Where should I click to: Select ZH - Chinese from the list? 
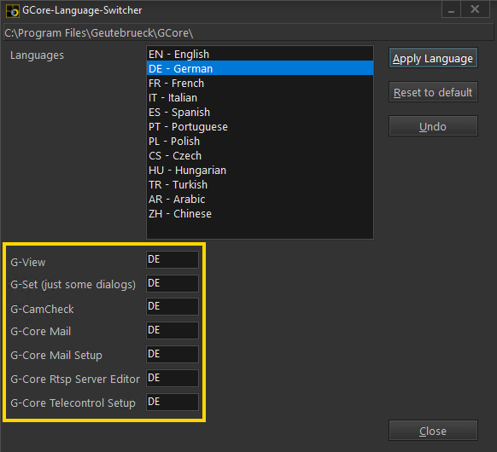click(x=260, y=214)
